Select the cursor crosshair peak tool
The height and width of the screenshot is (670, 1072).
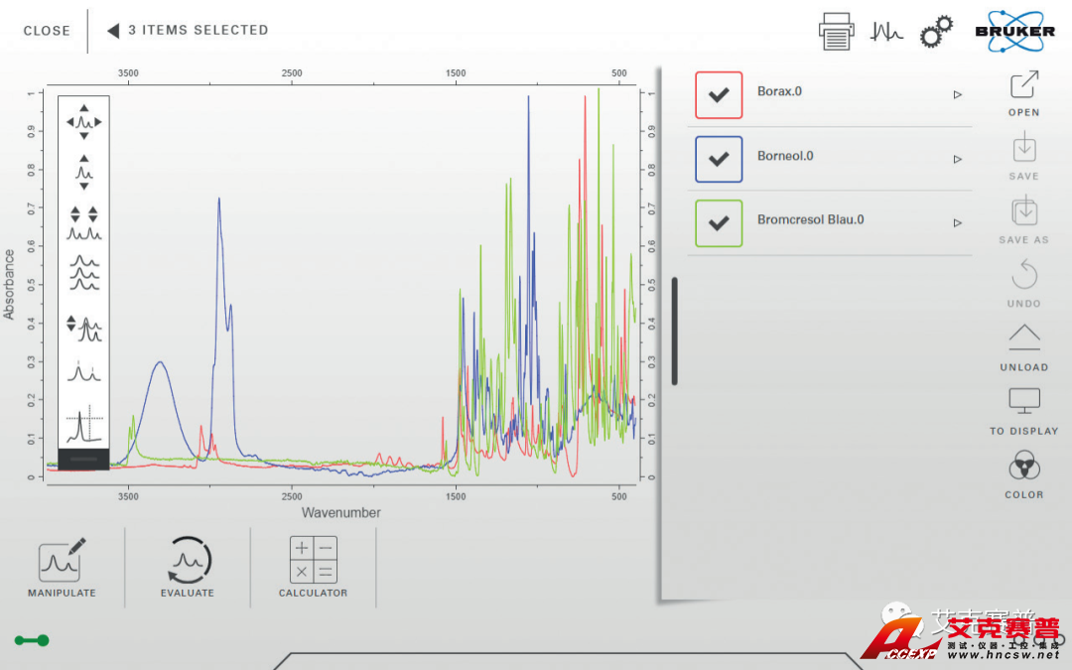[83, 424]
